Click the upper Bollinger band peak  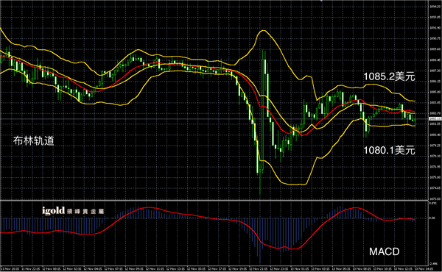[263, 30]
